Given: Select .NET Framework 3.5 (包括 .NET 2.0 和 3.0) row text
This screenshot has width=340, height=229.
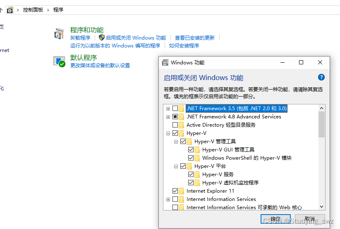Looking at the screenshot, I should pos(237,109).
